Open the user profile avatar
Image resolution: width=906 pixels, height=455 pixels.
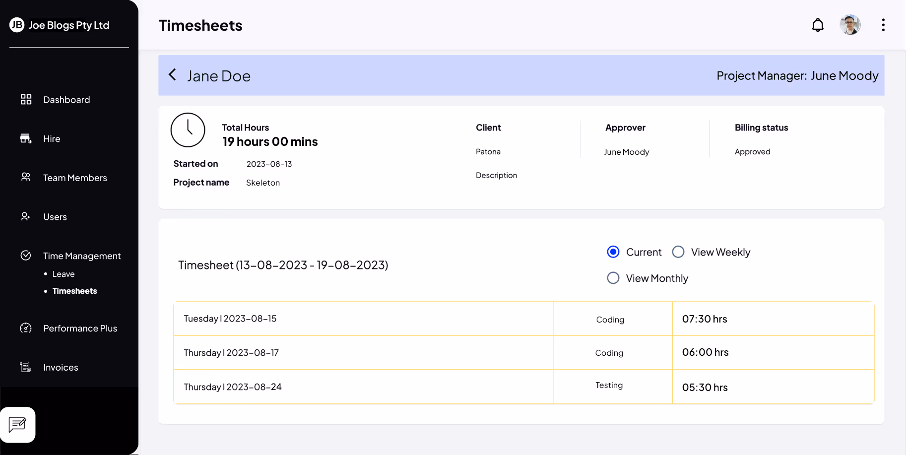850,25
